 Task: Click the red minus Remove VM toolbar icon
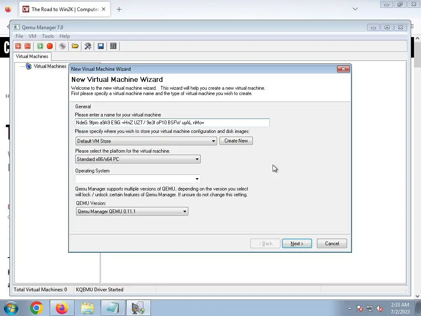click(x=28, y=46)
